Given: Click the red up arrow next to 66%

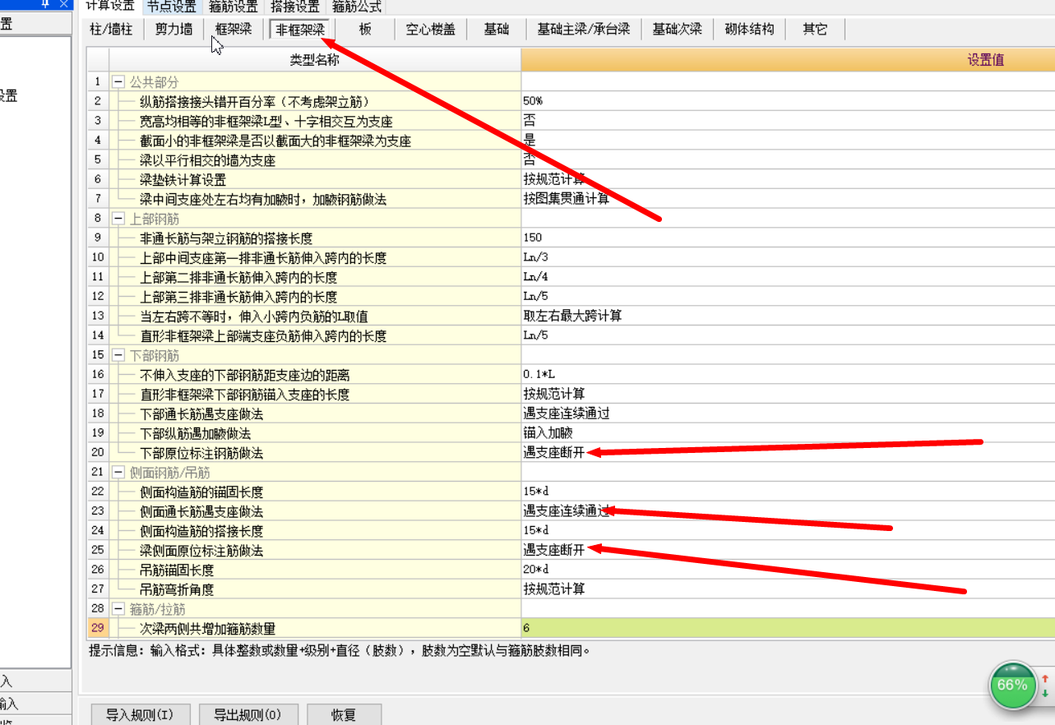Looking at the screenshot, I should (1045, 679).
